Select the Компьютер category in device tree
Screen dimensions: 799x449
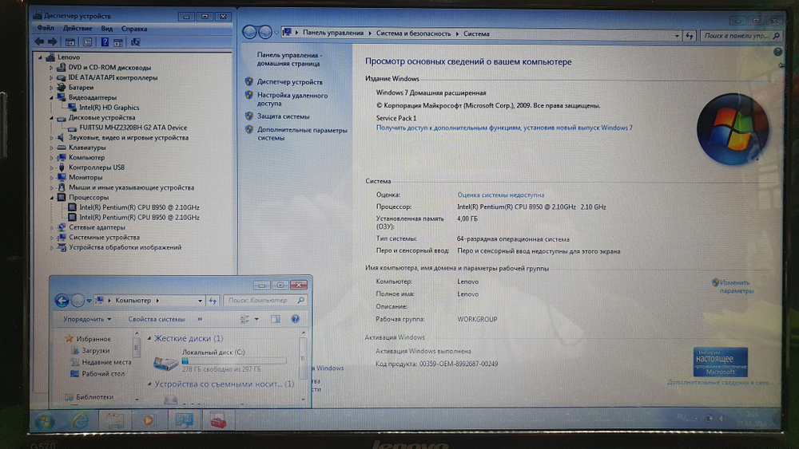pos(86,158)
